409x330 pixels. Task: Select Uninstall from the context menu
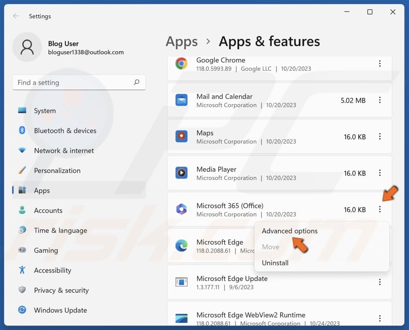(x=275, y=263)
